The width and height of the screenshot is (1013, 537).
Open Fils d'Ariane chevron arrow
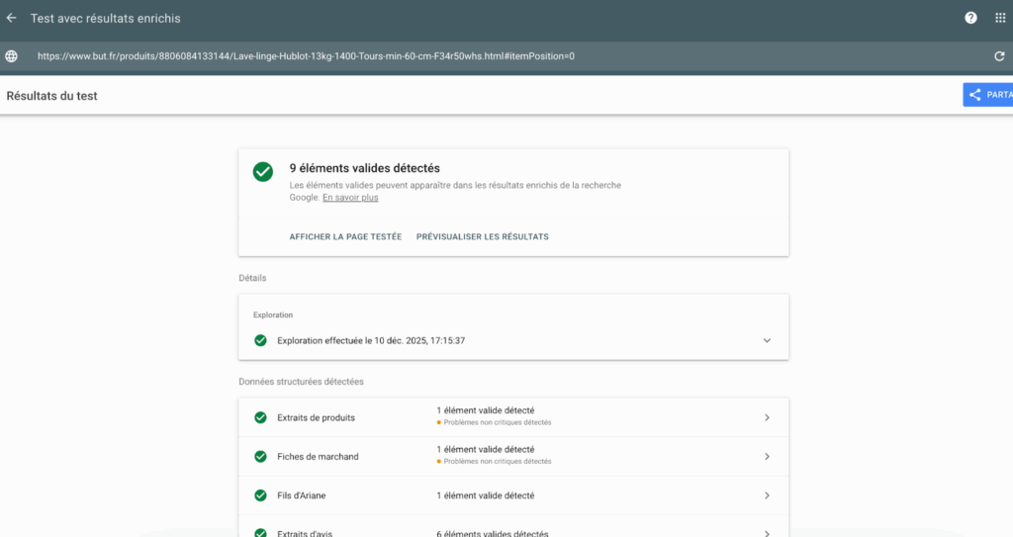pyautogui.click(x=767, y=495)
